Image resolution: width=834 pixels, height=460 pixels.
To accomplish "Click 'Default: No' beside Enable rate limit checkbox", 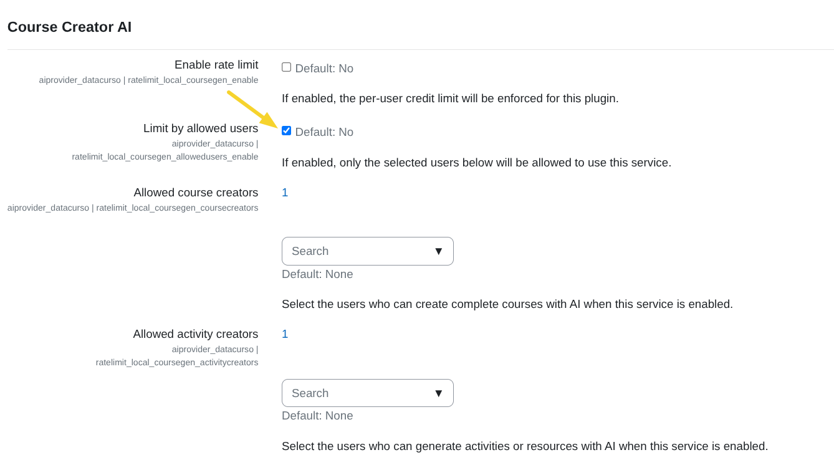I will (324, 69).
